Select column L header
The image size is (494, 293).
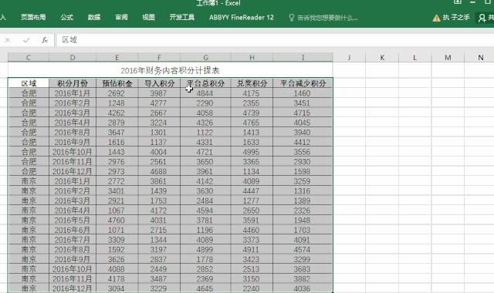(415, 57)
